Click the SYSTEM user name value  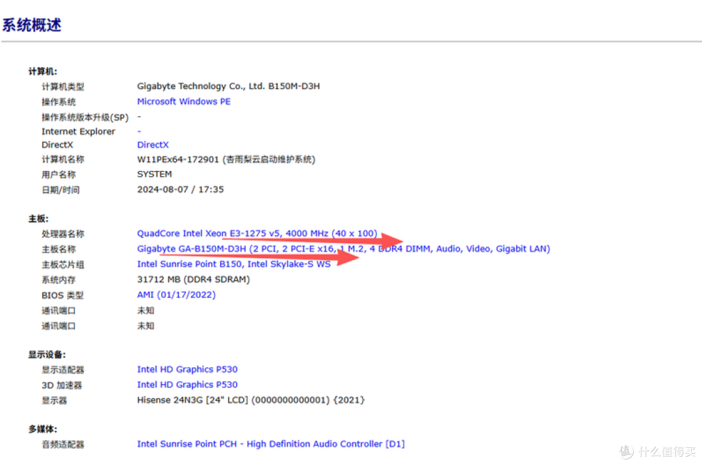tap(155, 174)
